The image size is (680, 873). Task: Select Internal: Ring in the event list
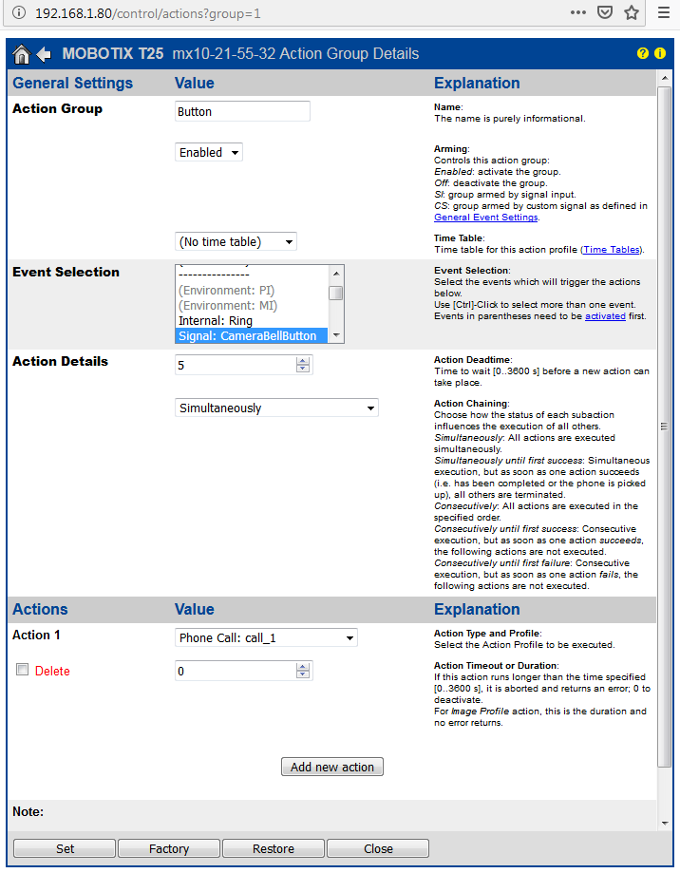216,321
